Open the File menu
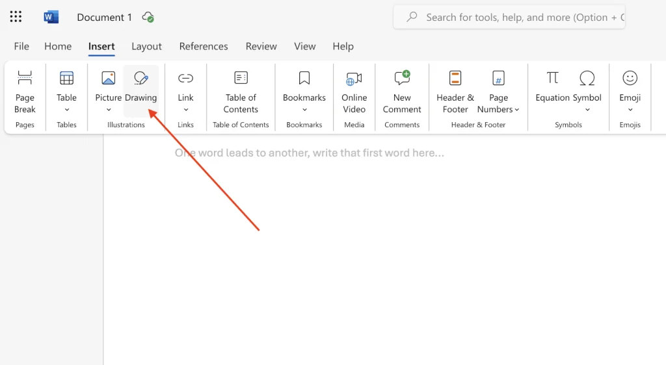666x365 pixels. [x=21, y=46]
